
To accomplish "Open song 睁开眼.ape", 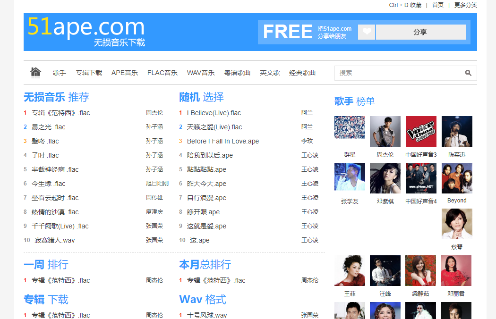I will click(x=203, y=212).
